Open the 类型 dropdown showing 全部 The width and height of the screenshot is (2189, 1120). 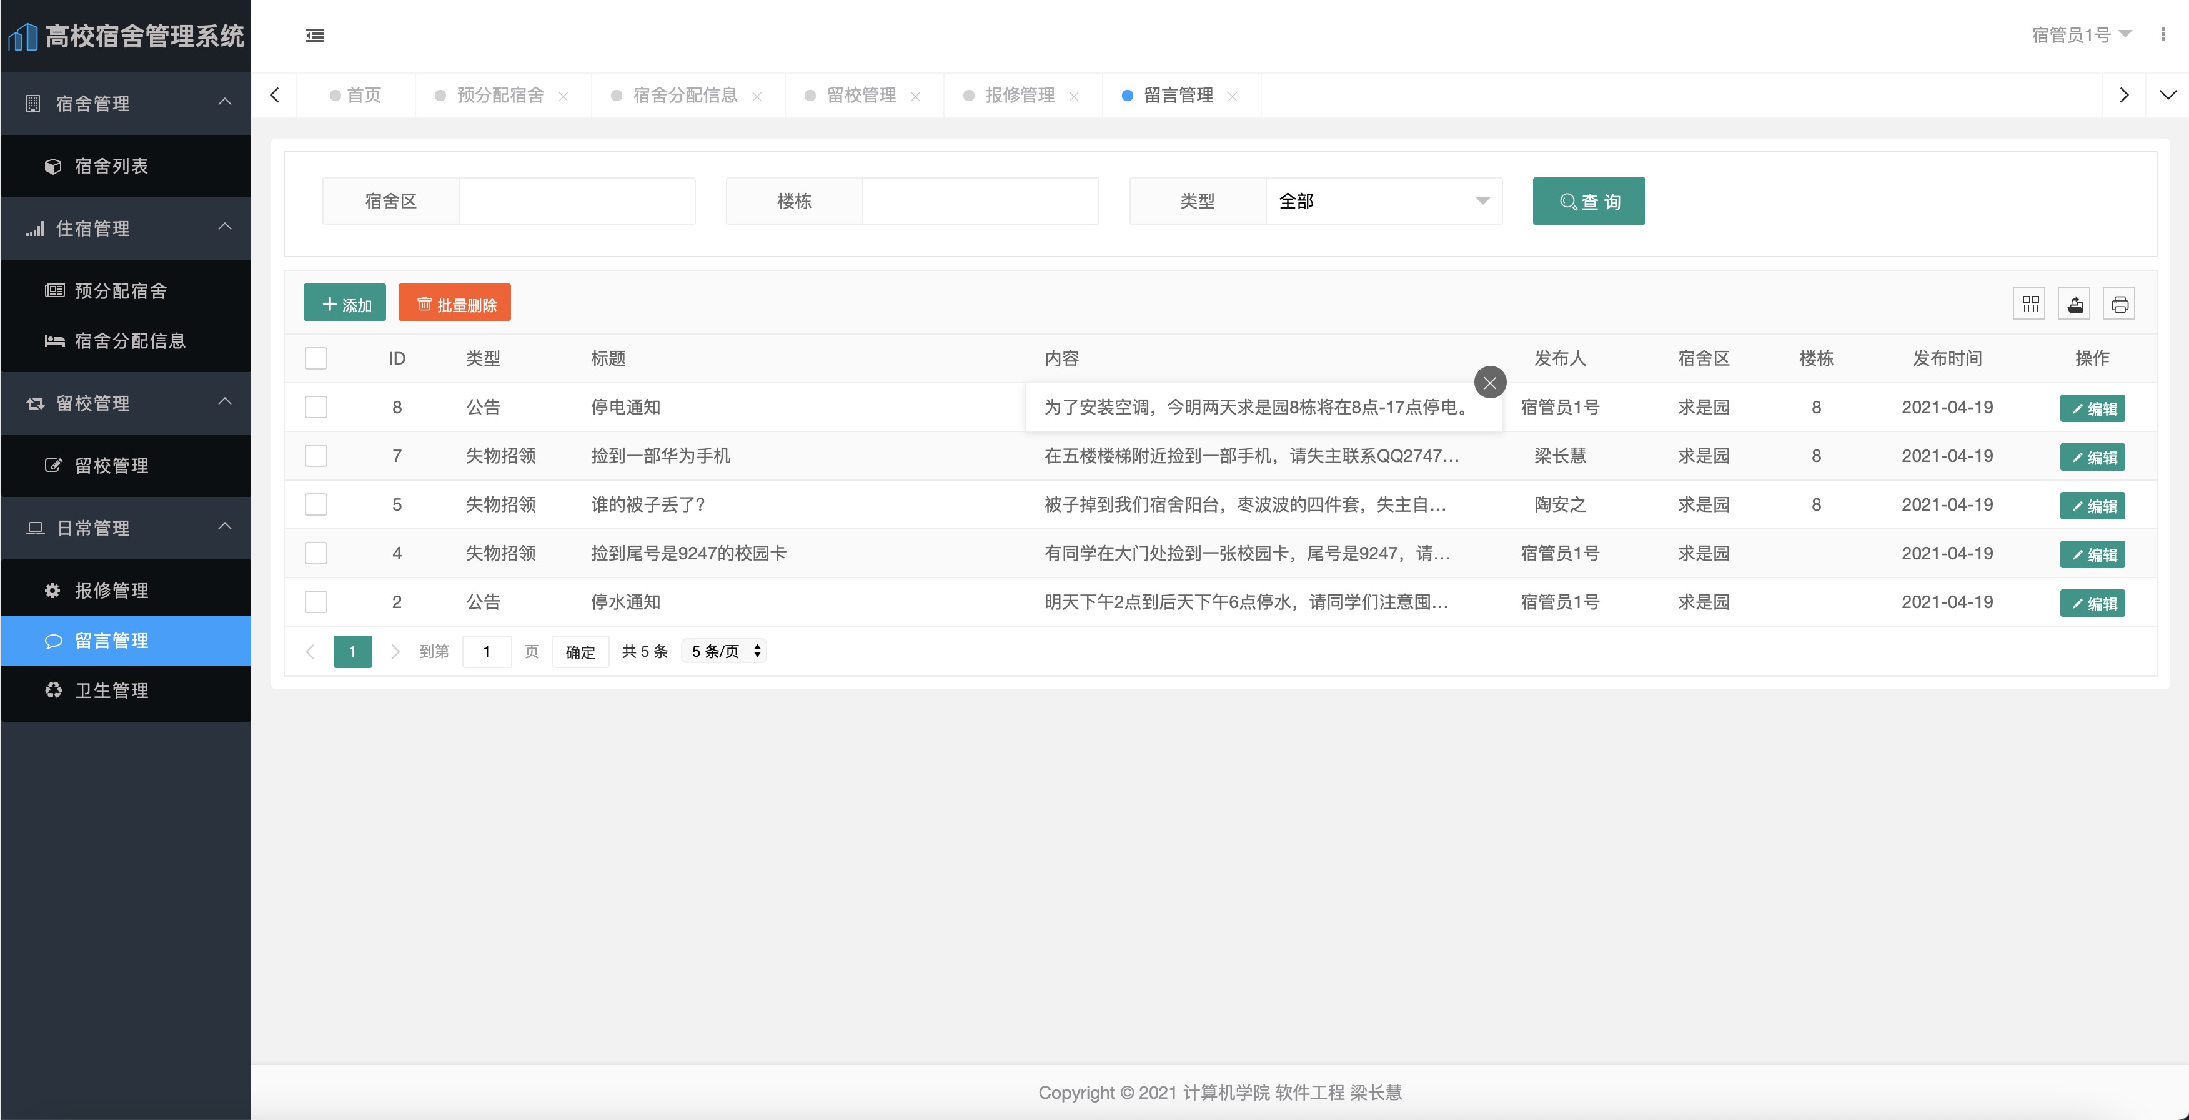point(1383,201)
